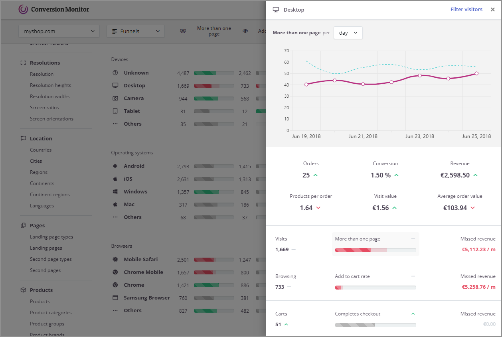Select the visitors group icon in the toolbar
The image size is (502, 337).
click(x=183, y=31)
